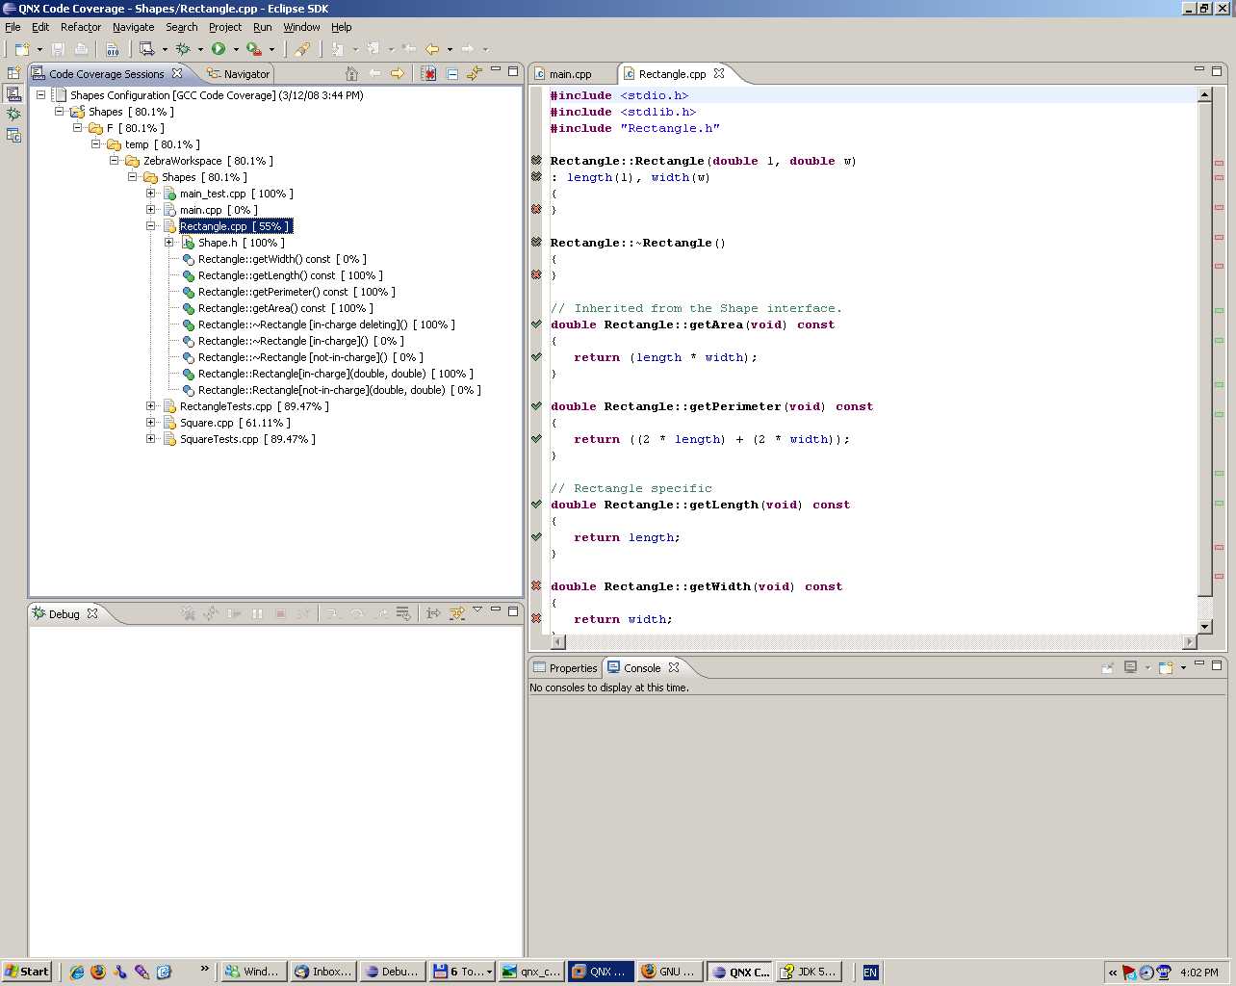Click the green Run button in toolbar
The width and height of the screenshot is (1236, 986).
pos(219,48)
